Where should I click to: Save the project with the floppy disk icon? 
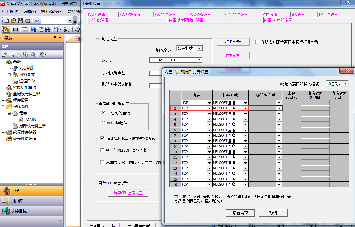click(21, 21)
